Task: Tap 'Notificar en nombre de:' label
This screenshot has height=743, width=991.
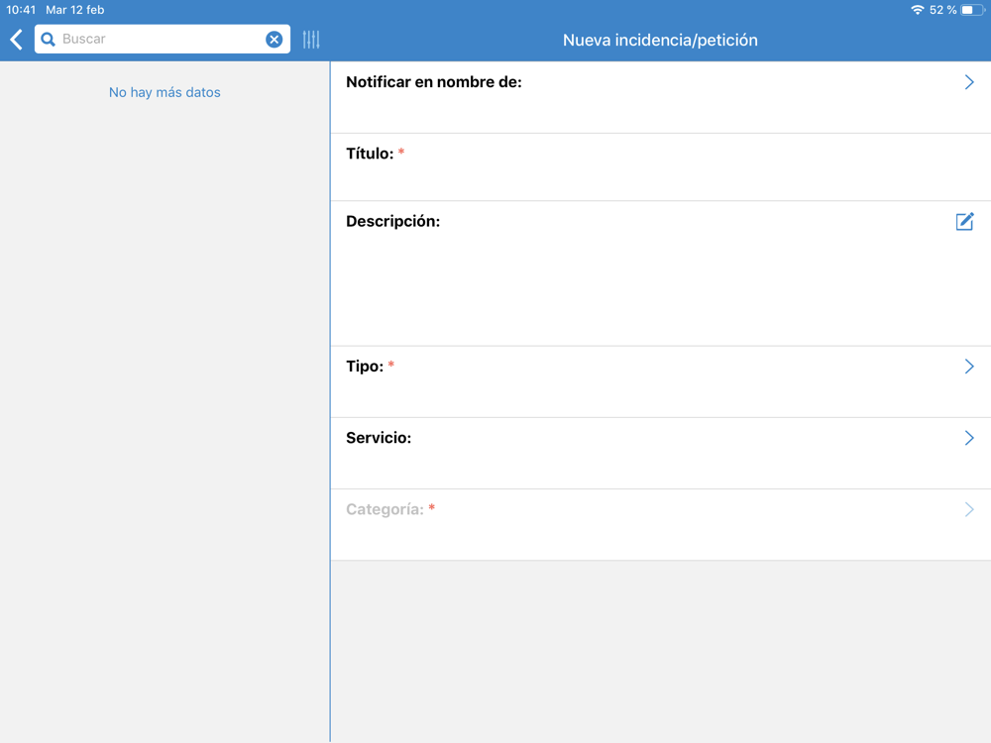Action: [434, 82]
